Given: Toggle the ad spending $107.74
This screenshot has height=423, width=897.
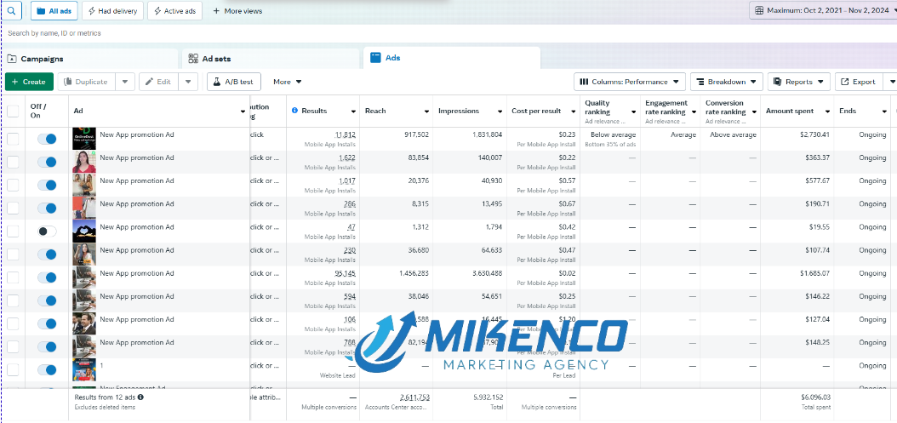Looking at the screenshot, I should pos(47,254).
